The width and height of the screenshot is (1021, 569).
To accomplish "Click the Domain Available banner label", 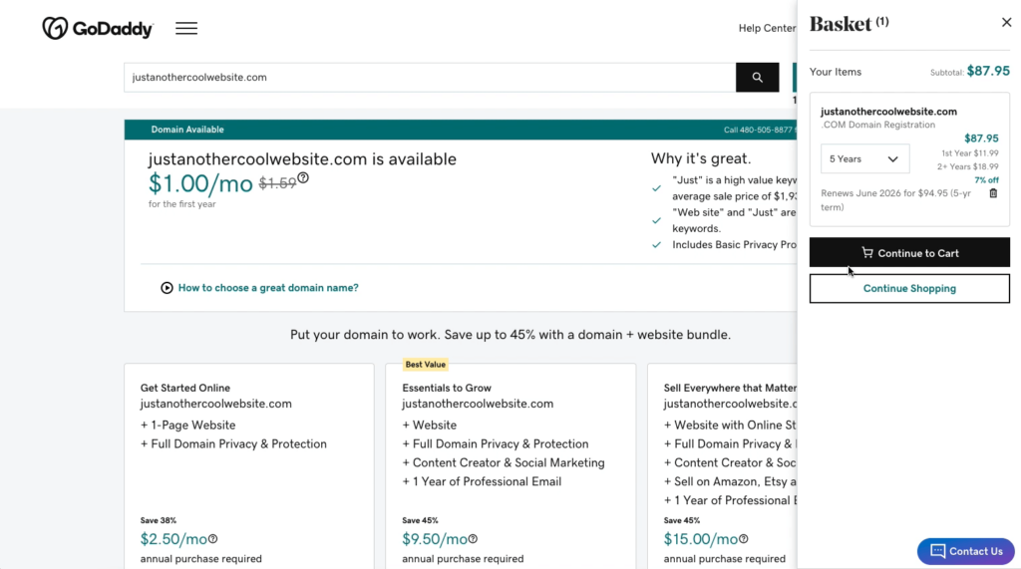I will pos(187,130).
